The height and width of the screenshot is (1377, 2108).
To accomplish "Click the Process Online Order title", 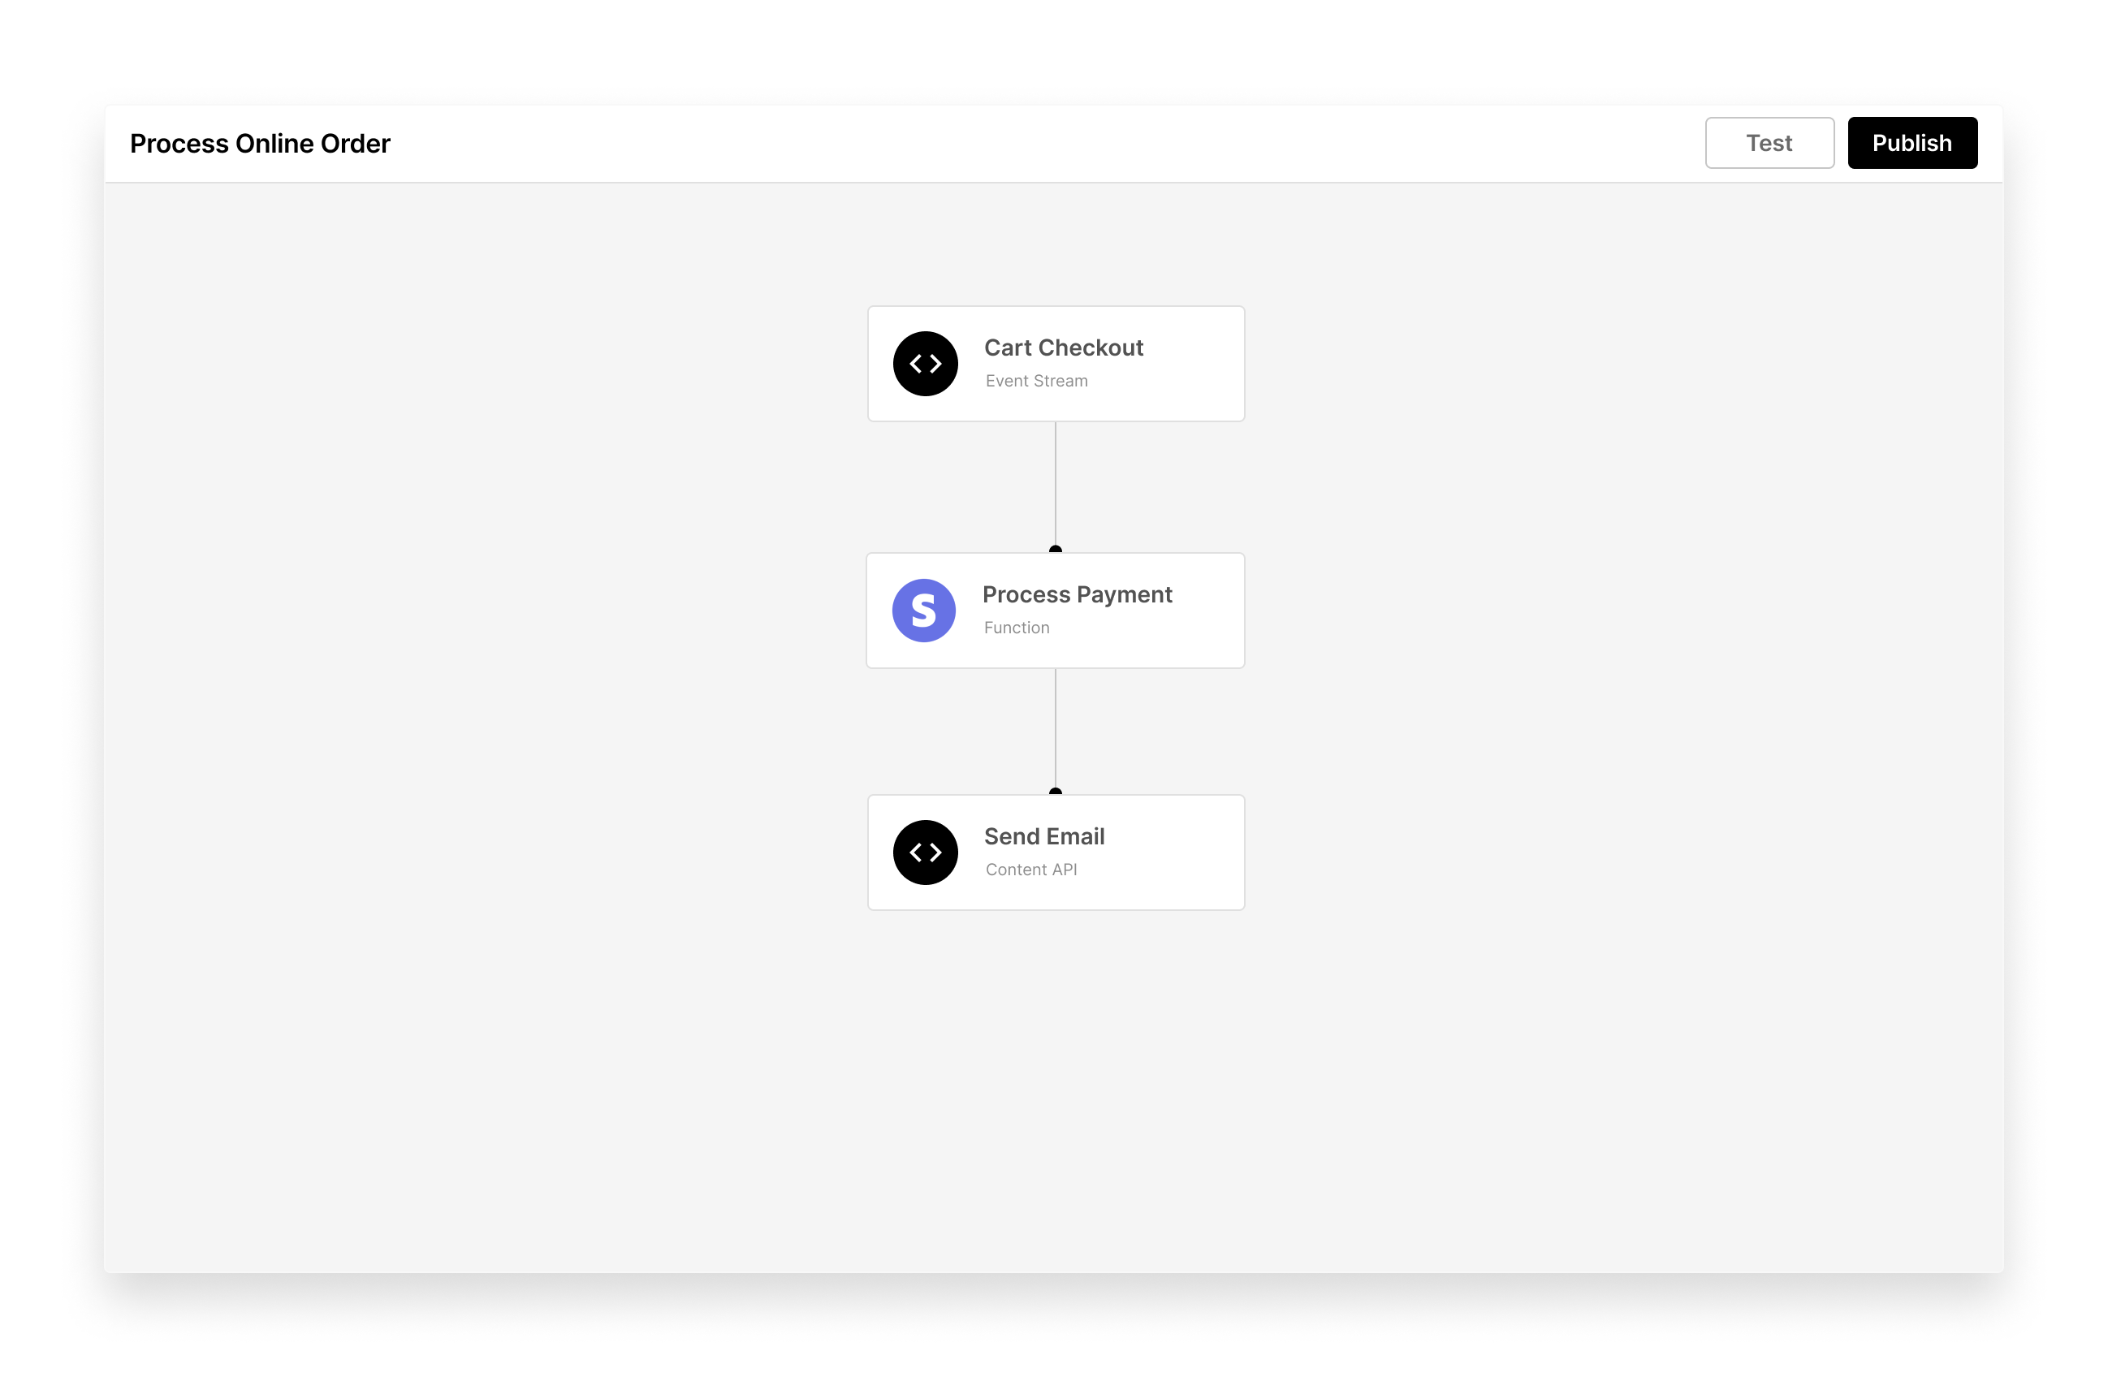I will [260, 144].
